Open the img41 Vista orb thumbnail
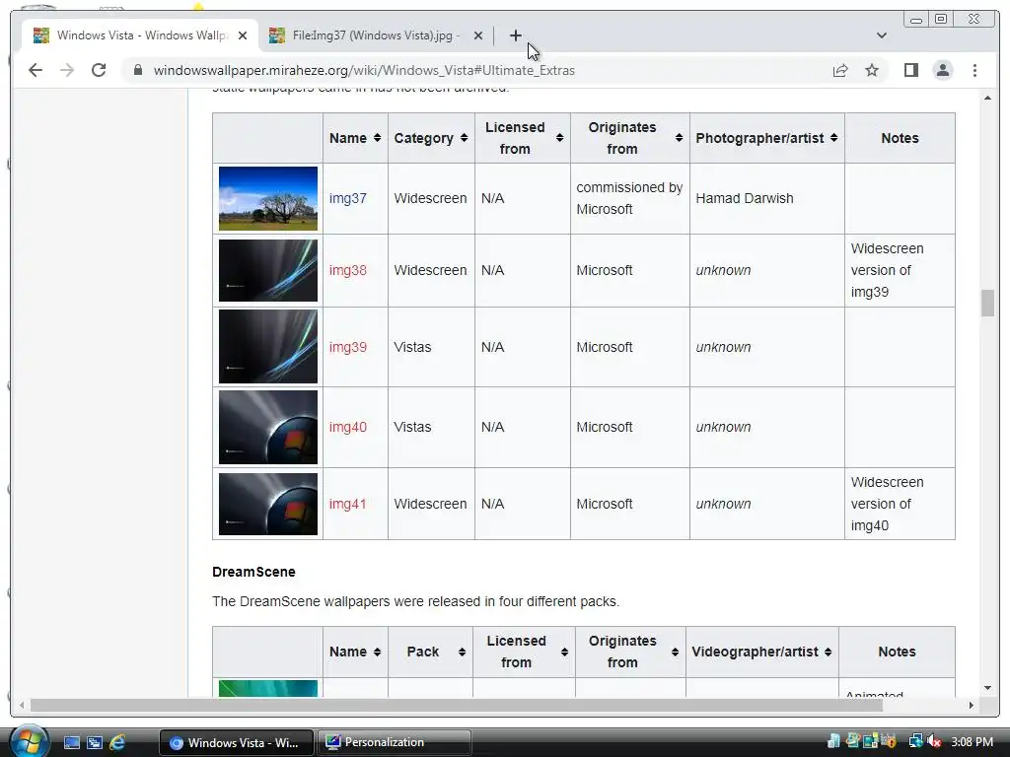 (268, 504)
